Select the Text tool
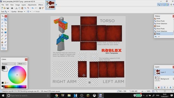The width and height of the screenshot is (174, 98). (x=2, y=45)
